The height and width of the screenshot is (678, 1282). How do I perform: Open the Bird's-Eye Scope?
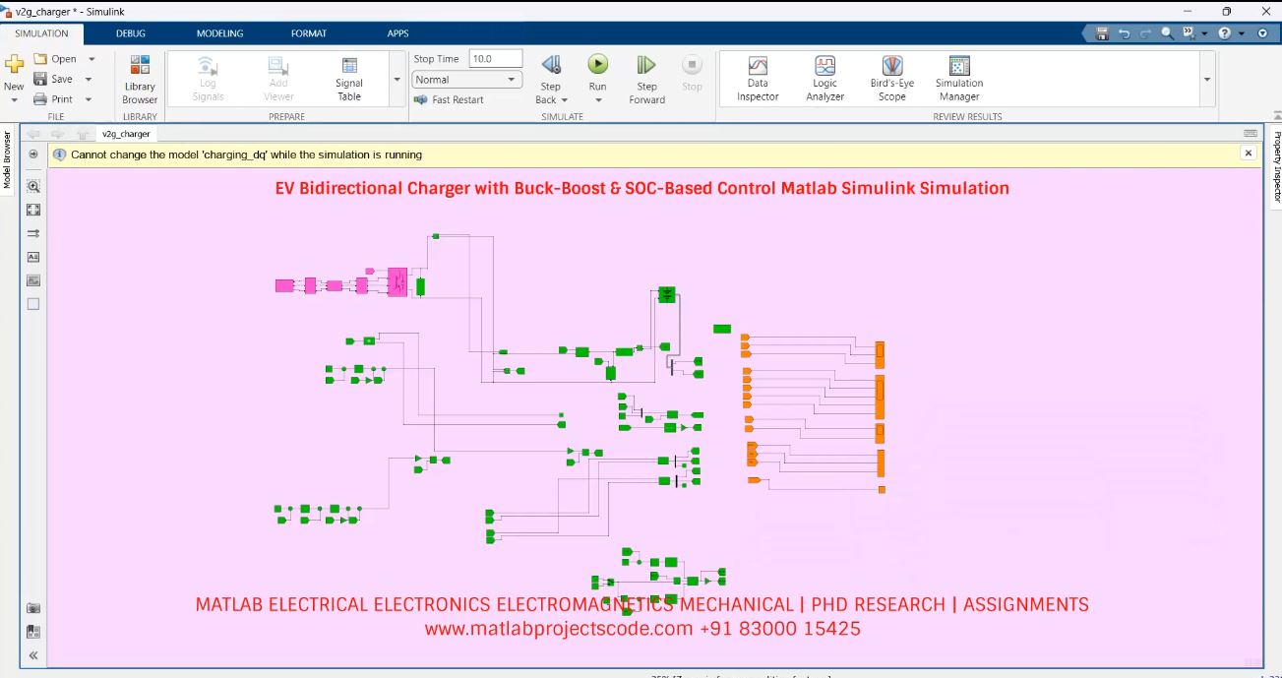tap(892, 79)
